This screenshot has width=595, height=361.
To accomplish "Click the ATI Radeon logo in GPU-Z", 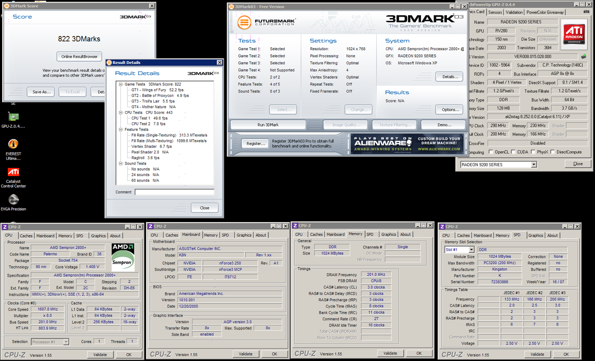I will point(574,34).
